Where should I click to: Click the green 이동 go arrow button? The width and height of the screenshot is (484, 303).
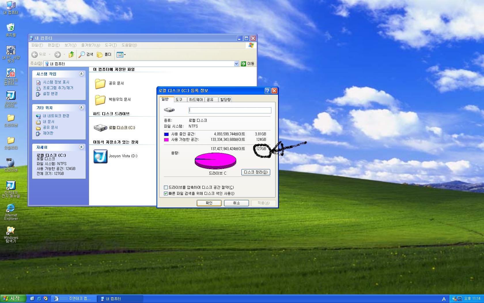(247, 63)
